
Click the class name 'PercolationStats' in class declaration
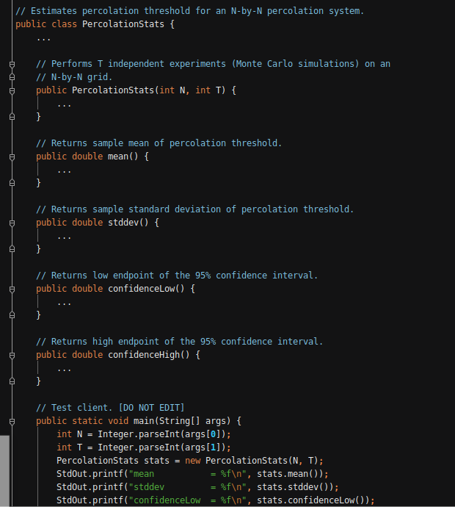123,24
